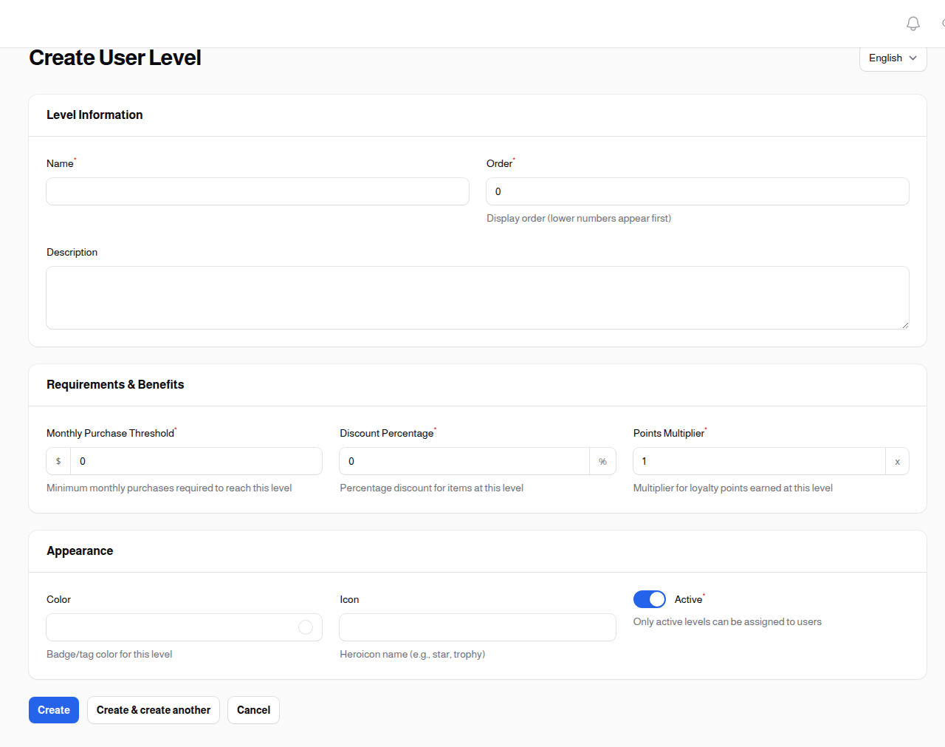Focus the Discount Percentage input
945x747 pixels.
[x=465, y=460]
